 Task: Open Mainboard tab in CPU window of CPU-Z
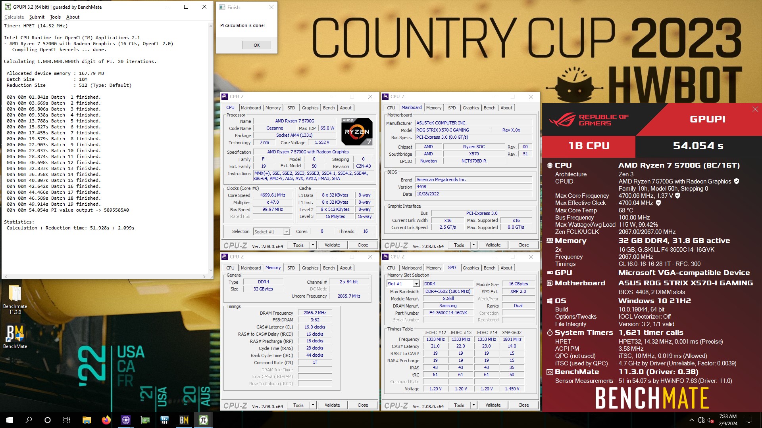point(251,108)
